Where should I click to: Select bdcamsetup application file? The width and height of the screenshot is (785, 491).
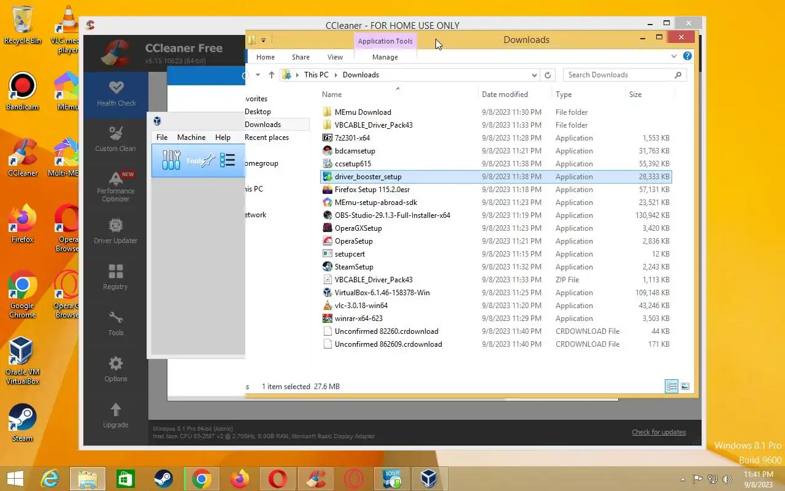pyautogui.click(x=496, y=151)
